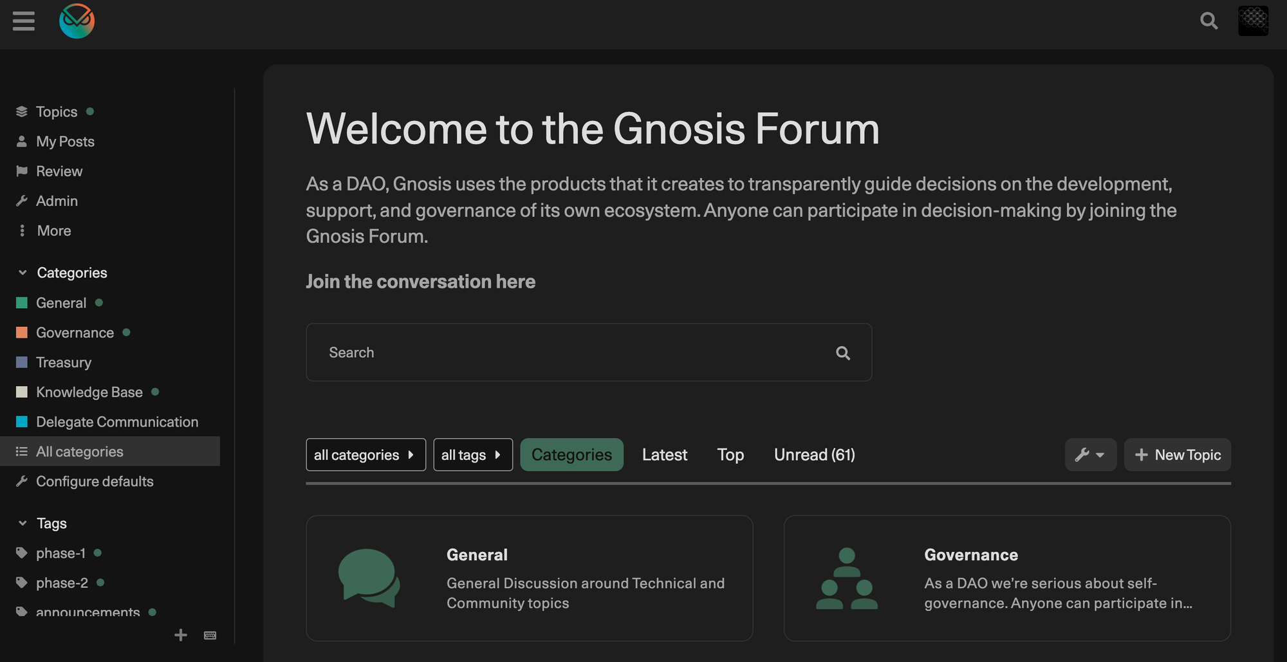Click the 'Join the conversation here' heading
The width and height of the screenshot is (1287, 662).
coord(420,282)
